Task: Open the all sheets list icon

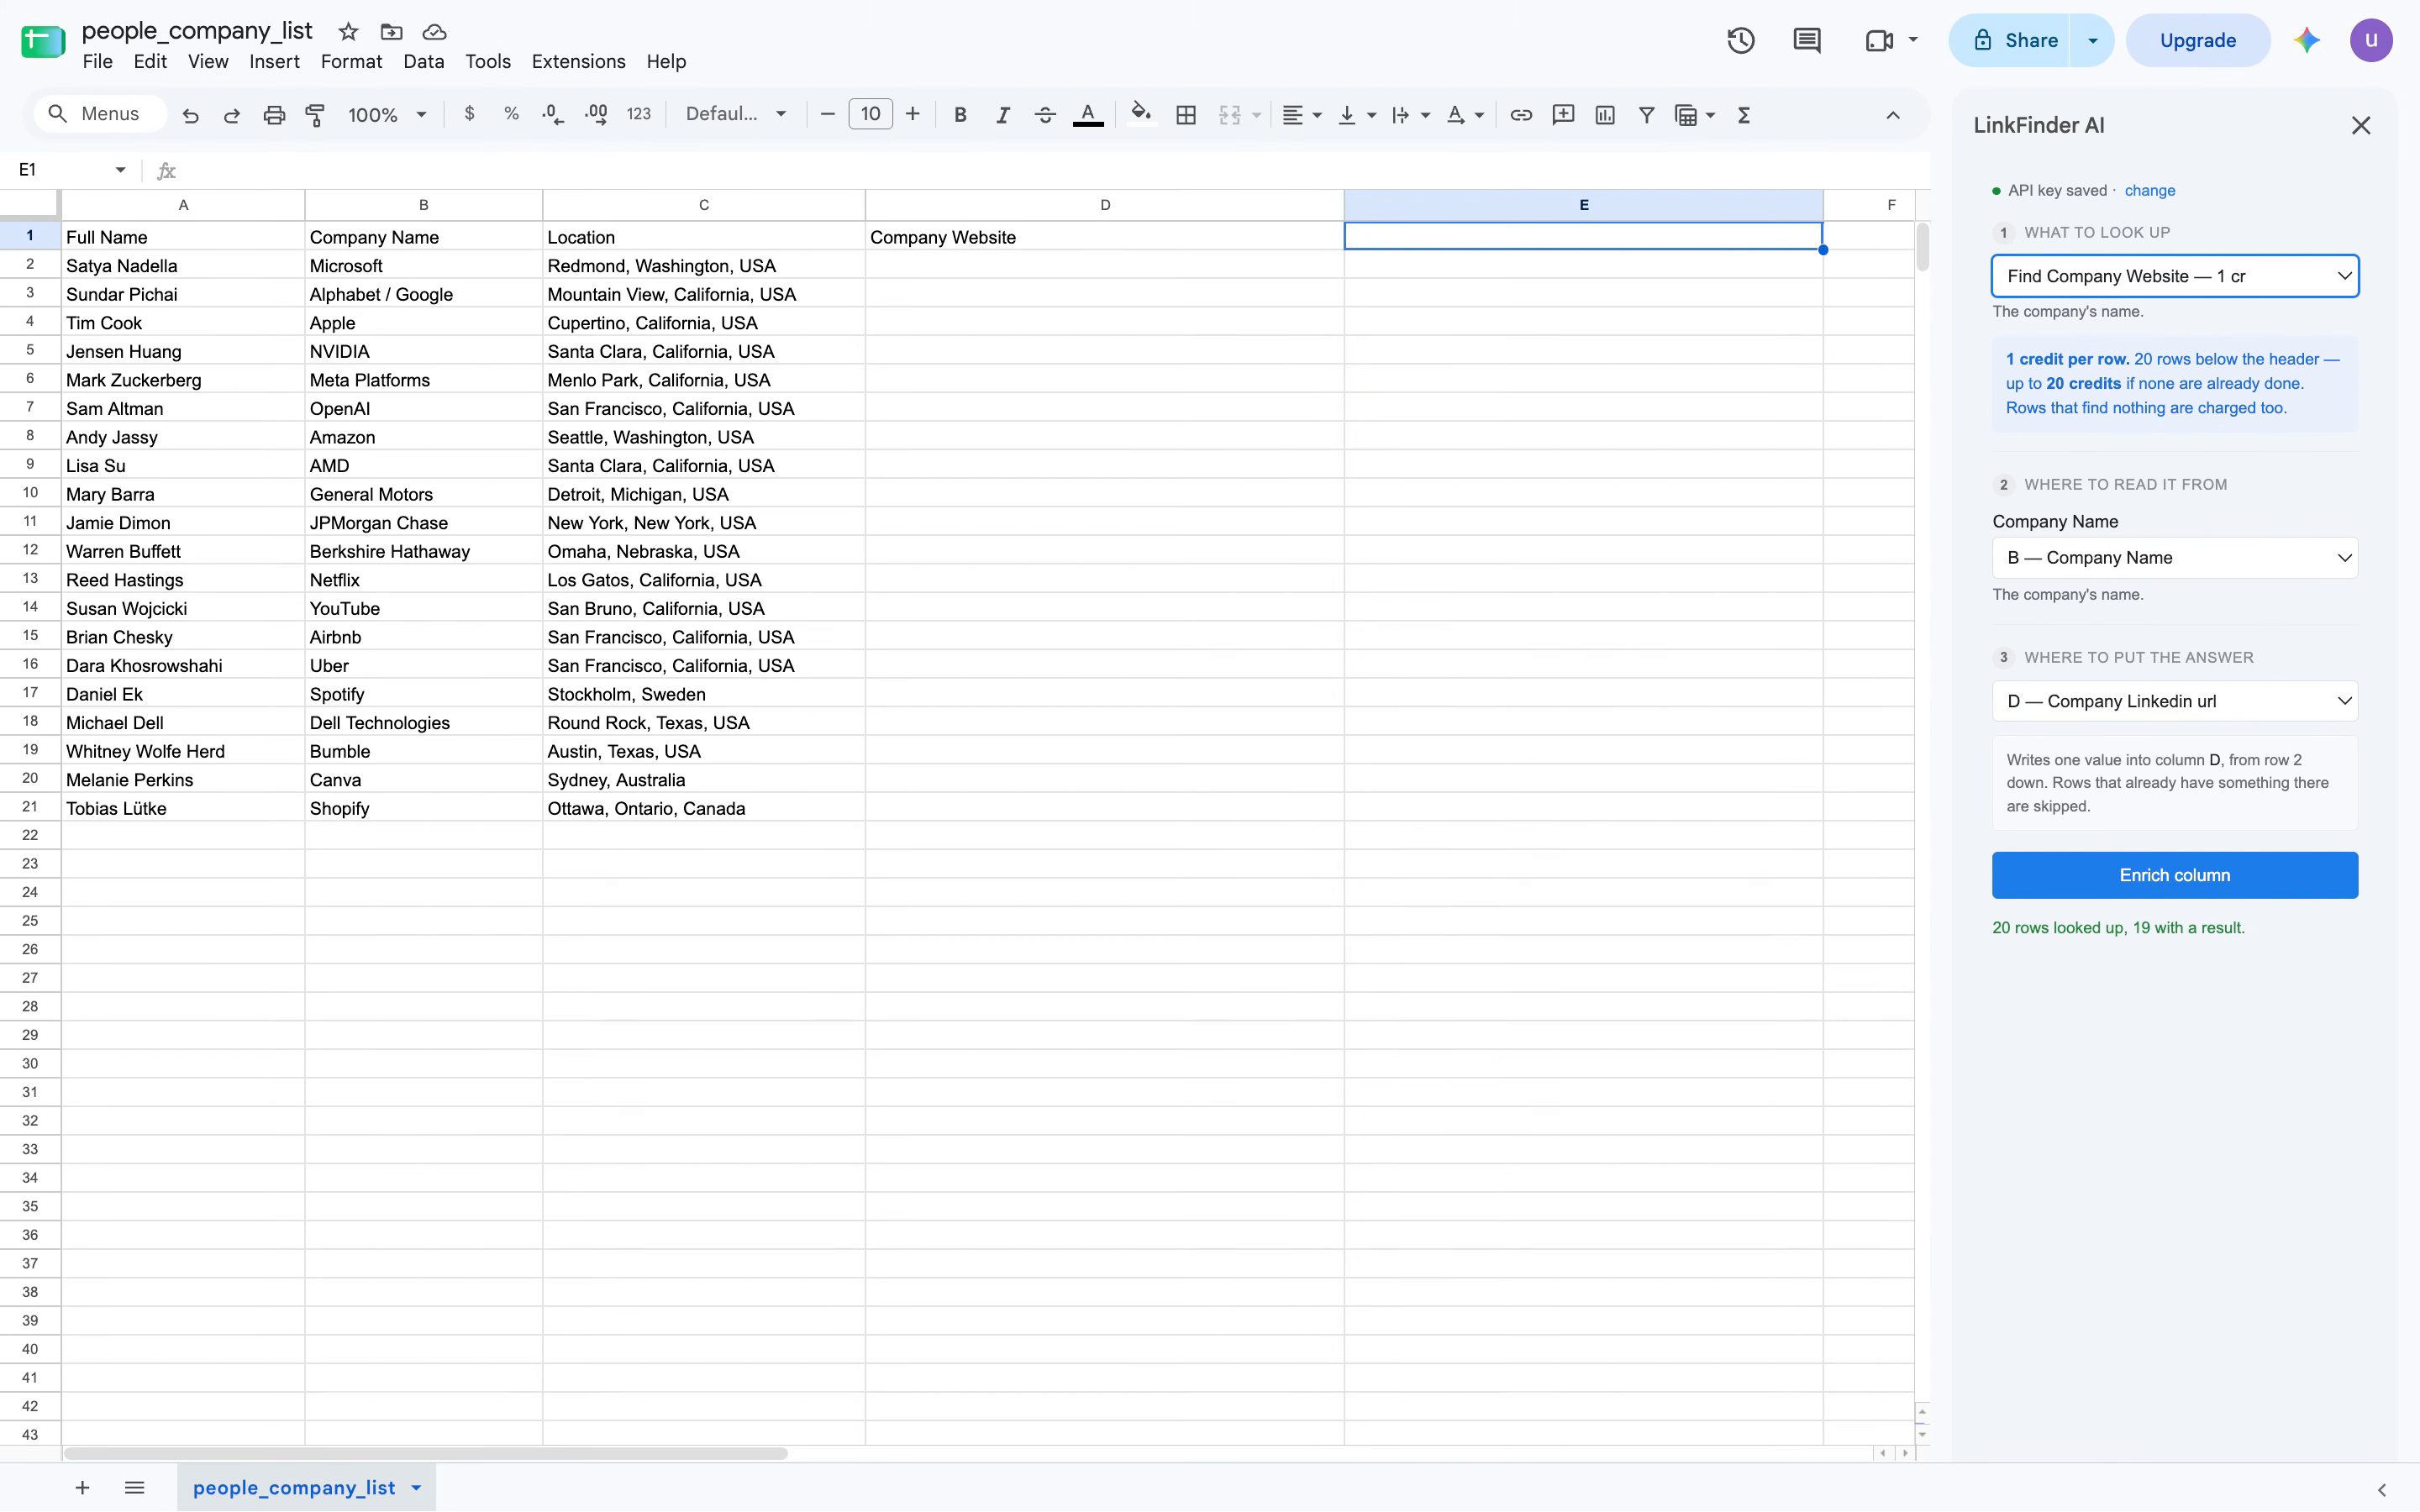Action: pyautogui.click(x=134, y=1488)
